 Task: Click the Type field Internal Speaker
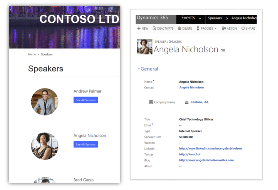[x=190, y=131]
